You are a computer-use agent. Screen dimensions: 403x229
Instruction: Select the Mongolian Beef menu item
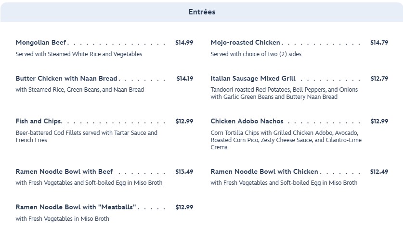click(x=41, y=43)
